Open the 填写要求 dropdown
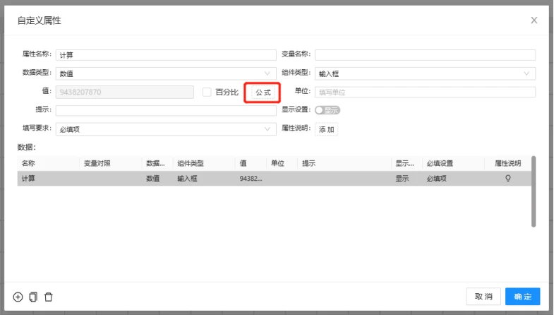Screen dimensions: 554x315 (166, 129)
